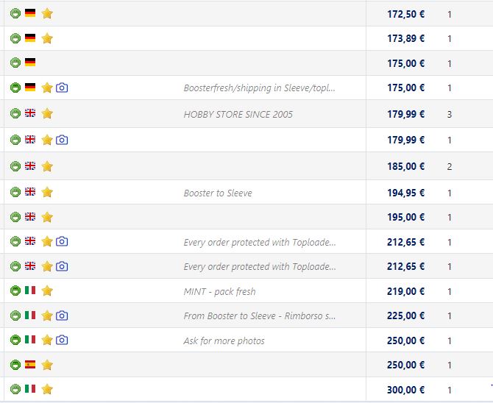Click the comment 'Boosterfresh/shipping in Sleeve/topl...'

pos(260,88)
